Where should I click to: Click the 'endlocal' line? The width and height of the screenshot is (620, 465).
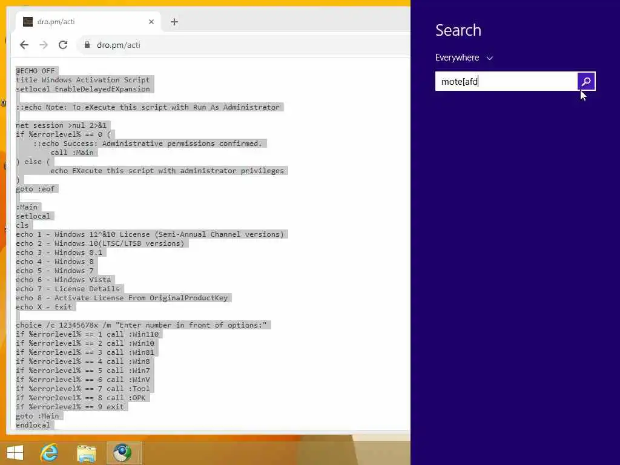33,426
